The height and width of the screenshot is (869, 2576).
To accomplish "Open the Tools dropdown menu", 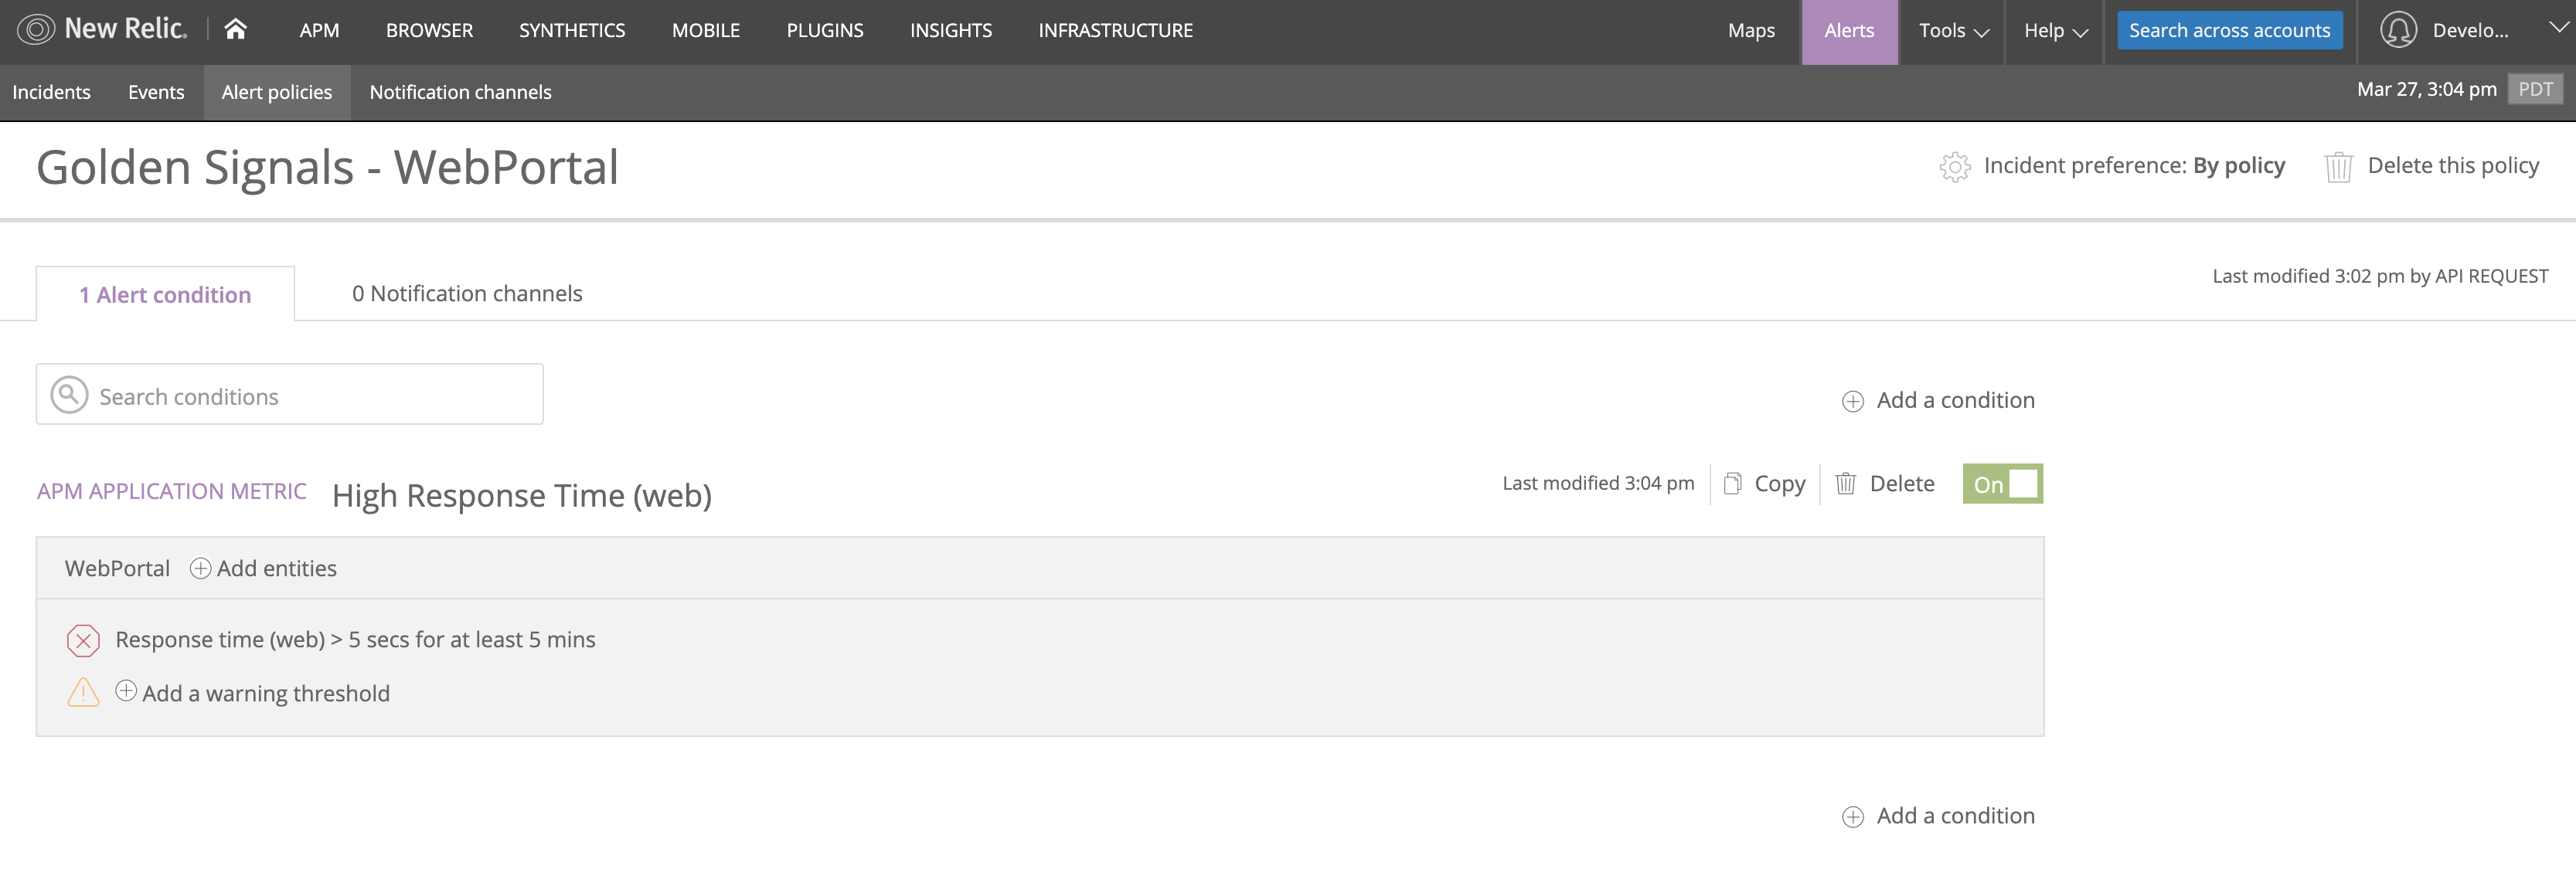I will tap(1953, 31).
